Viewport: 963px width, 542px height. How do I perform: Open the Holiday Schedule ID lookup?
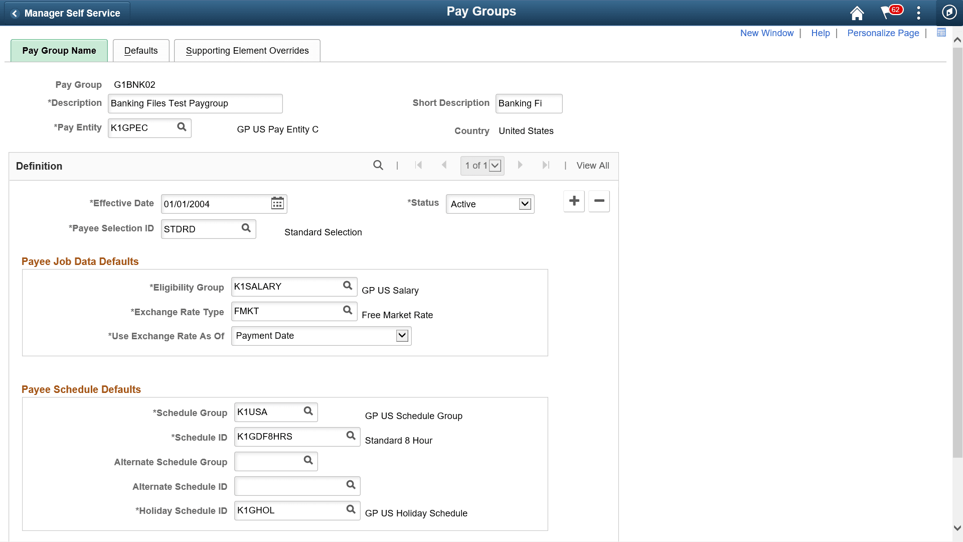pyautogui.click(x=351, y=510)
